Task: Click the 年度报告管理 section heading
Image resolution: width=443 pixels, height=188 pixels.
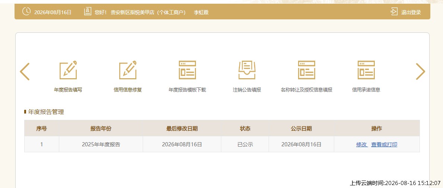Action: tap(46, 112)
